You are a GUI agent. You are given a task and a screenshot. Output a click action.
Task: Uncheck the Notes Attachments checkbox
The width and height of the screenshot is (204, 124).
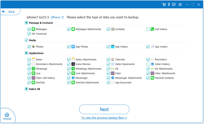click(69, 60)
